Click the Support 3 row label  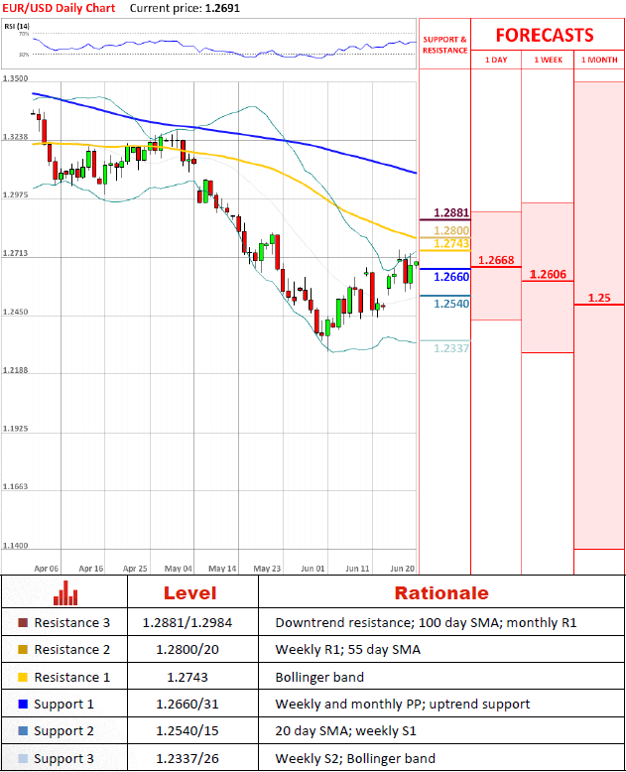point(63,758)
